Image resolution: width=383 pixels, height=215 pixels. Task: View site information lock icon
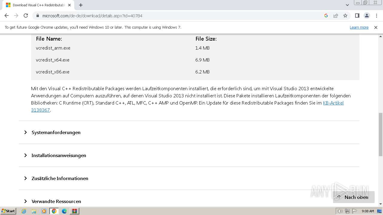(38, 16)
